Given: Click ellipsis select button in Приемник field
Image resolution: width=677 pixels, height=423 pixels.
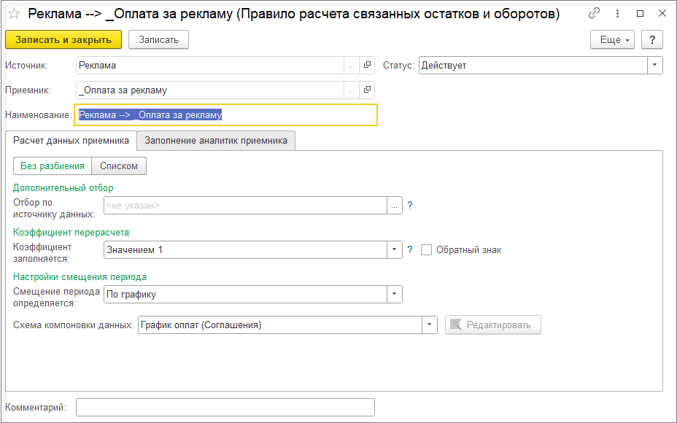Looking at the screenshot, I should click(352, 90).
